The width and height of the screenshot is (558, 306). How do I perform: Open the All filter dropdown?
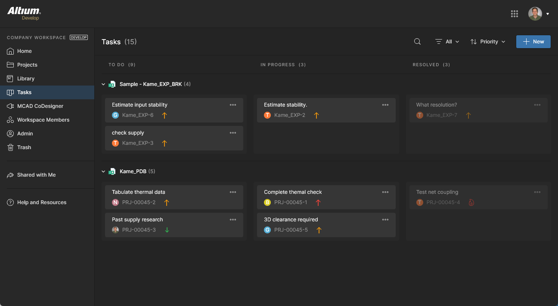447,42
